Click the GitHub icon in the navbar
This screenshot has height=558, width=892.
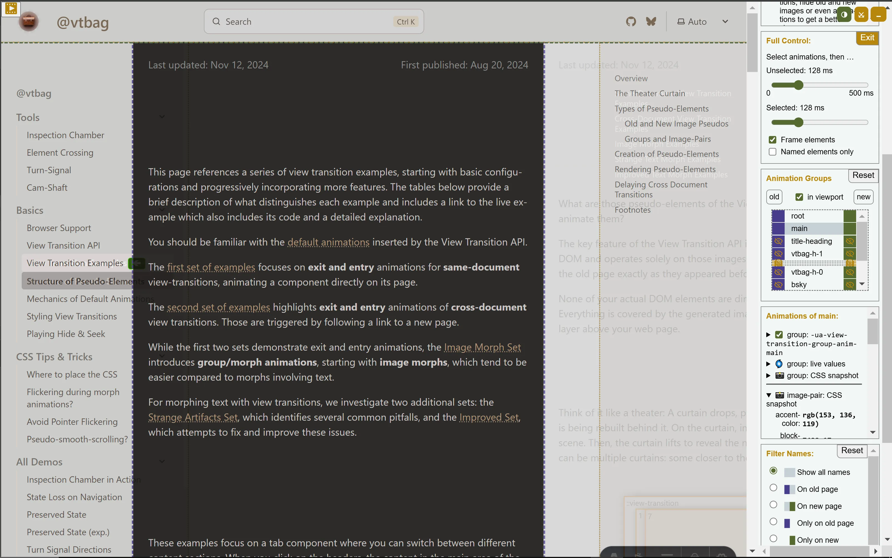631,21
